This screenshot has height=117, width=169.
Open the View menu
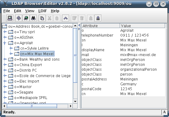[30, 11]
